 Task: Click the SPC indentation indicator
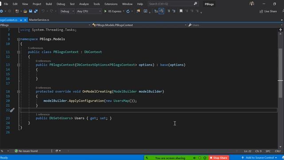pos(268,151)
